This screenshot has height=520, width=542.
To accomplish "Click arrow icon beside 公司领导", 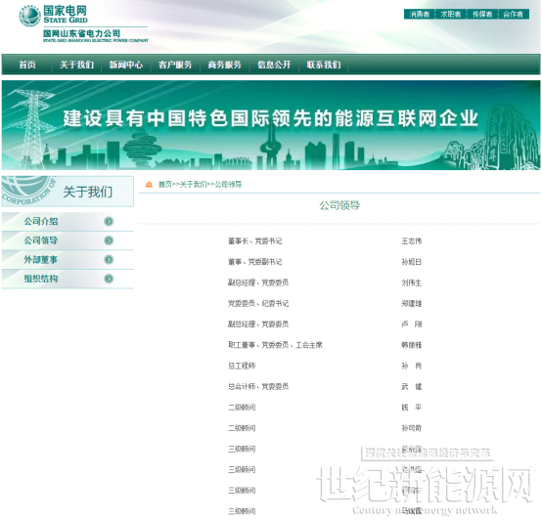I will [x=109, y=240].
